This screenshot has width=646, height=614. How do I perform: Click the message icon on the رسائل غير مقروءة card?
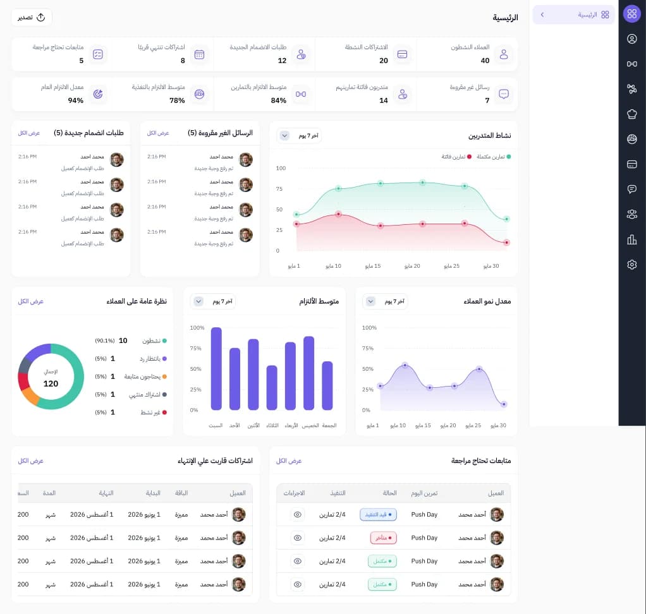[503, 94]
